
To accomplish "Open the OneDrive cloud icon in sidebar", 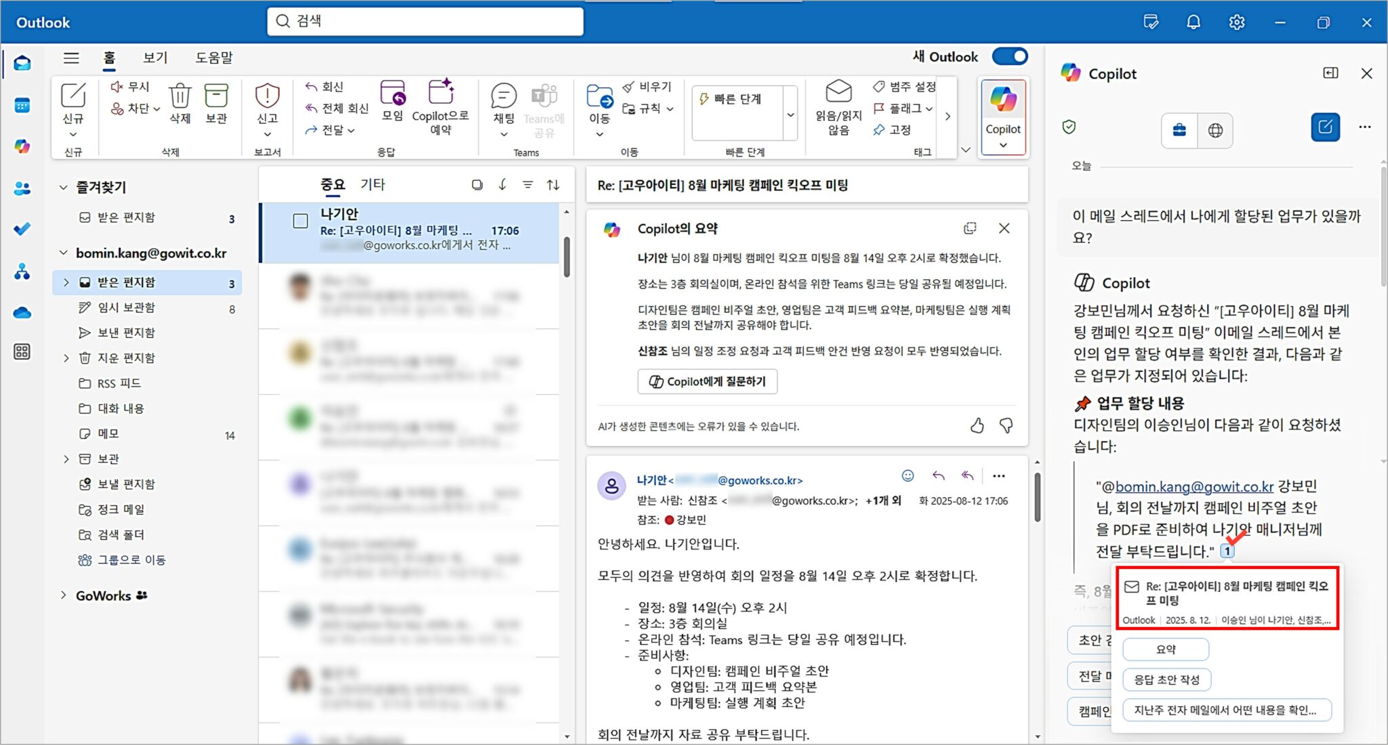I will tap(22, 312).
